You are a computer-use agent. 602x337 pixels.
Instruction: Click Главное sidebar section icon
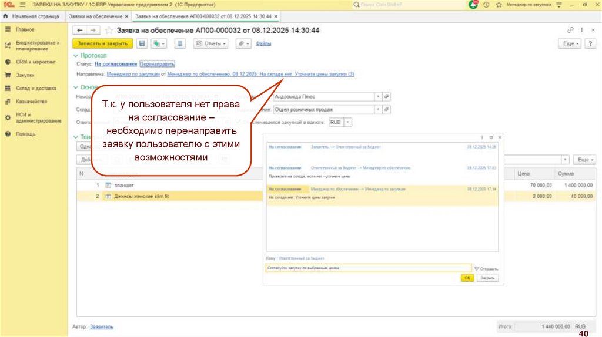[8, 29]
